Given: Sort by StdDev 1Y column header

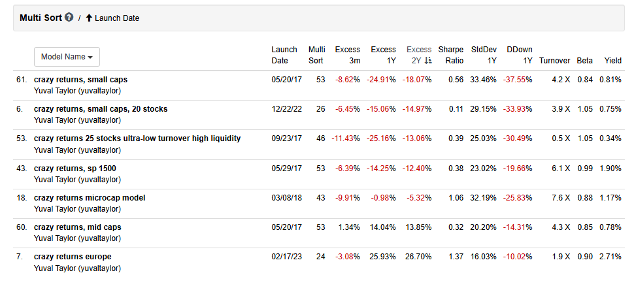Looking at the screenshot, I should pos(484,55).
